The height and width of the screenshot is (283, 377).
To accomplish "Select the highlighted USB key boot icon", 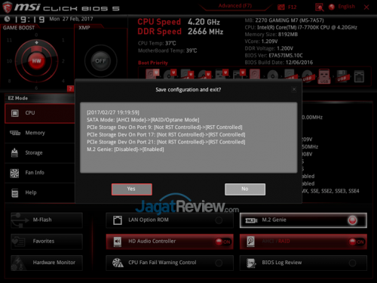I will (x=324, y=76).
